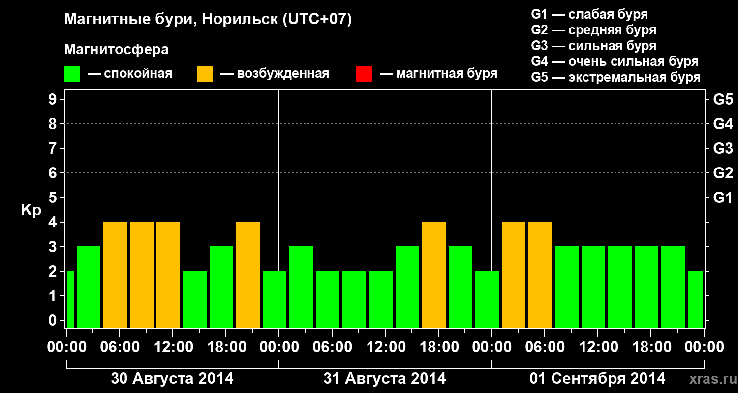Click the narrow green bar starting 30 August 00:00

pos(70,300)
